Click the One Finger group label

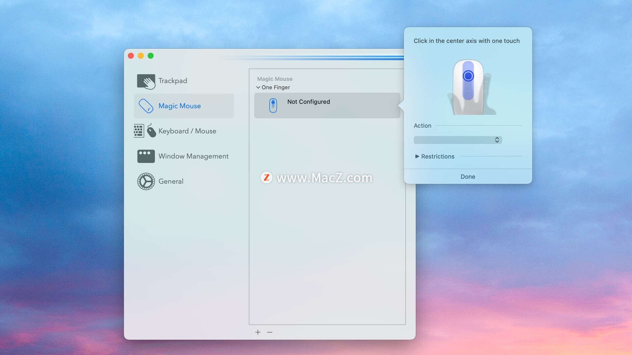coord(276,87)
